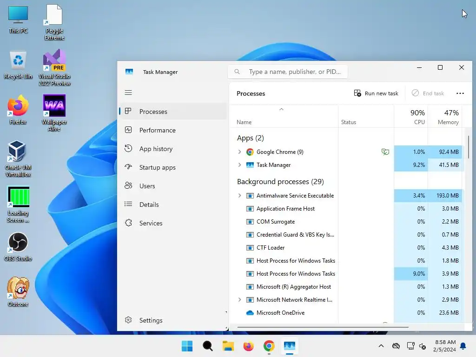Expand the Task Manager process row
Viewport: 476px width, 357px height.
pyautogui.click(x=239, y=165)
